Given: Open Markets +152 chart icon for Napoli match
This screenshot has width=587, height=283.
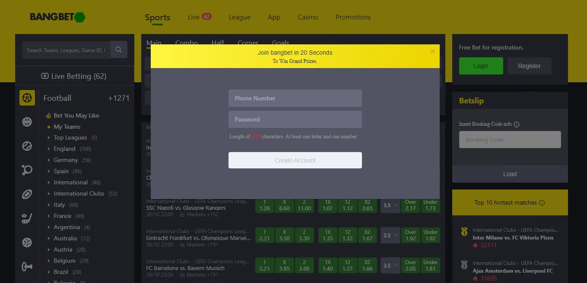Looking at the screenshot, I should [183, 215].
